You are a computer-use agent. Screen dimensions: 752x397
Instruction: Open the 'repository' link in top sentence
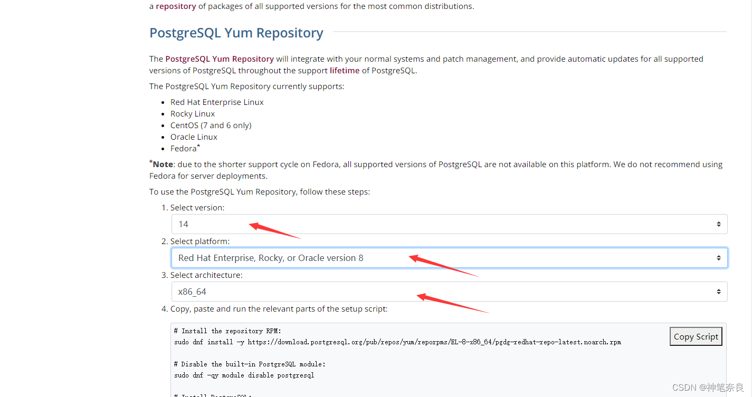tap(176, 6)
